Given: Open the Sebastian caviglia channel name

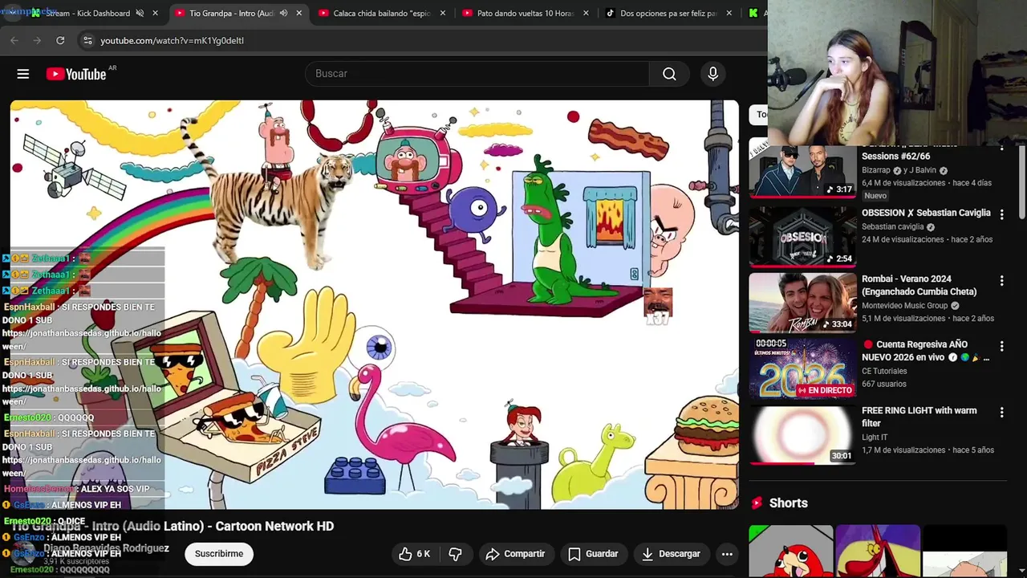Looking at the screenshot, I should [892, 227].
